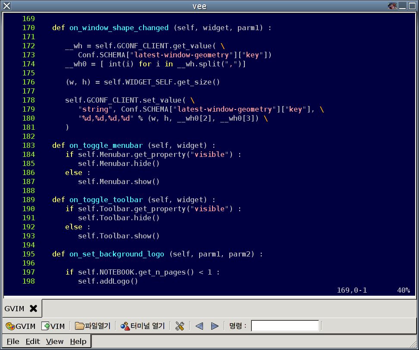
Task: Go to the previous tab with the left arrow
Action: [x=199, y=326]
